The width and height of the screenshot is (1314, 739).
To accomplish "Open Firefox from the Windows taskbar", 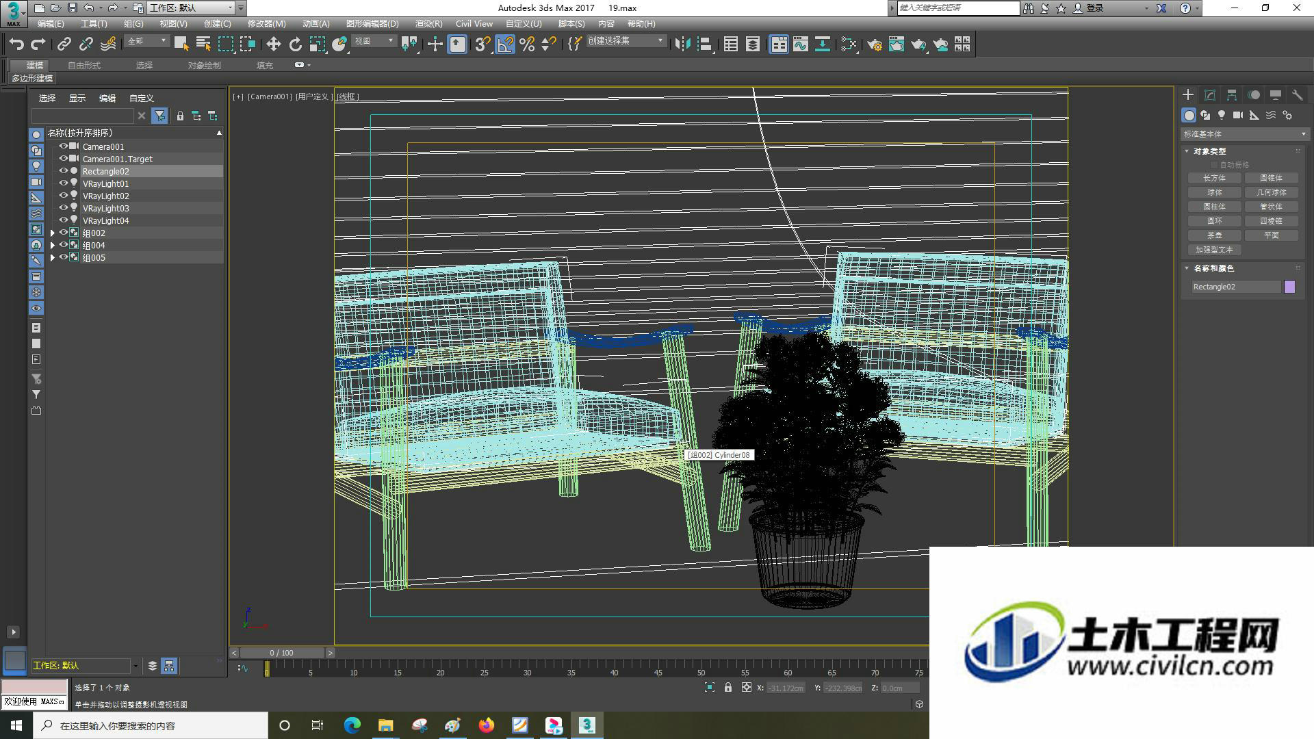I will [x=487, y=725].
